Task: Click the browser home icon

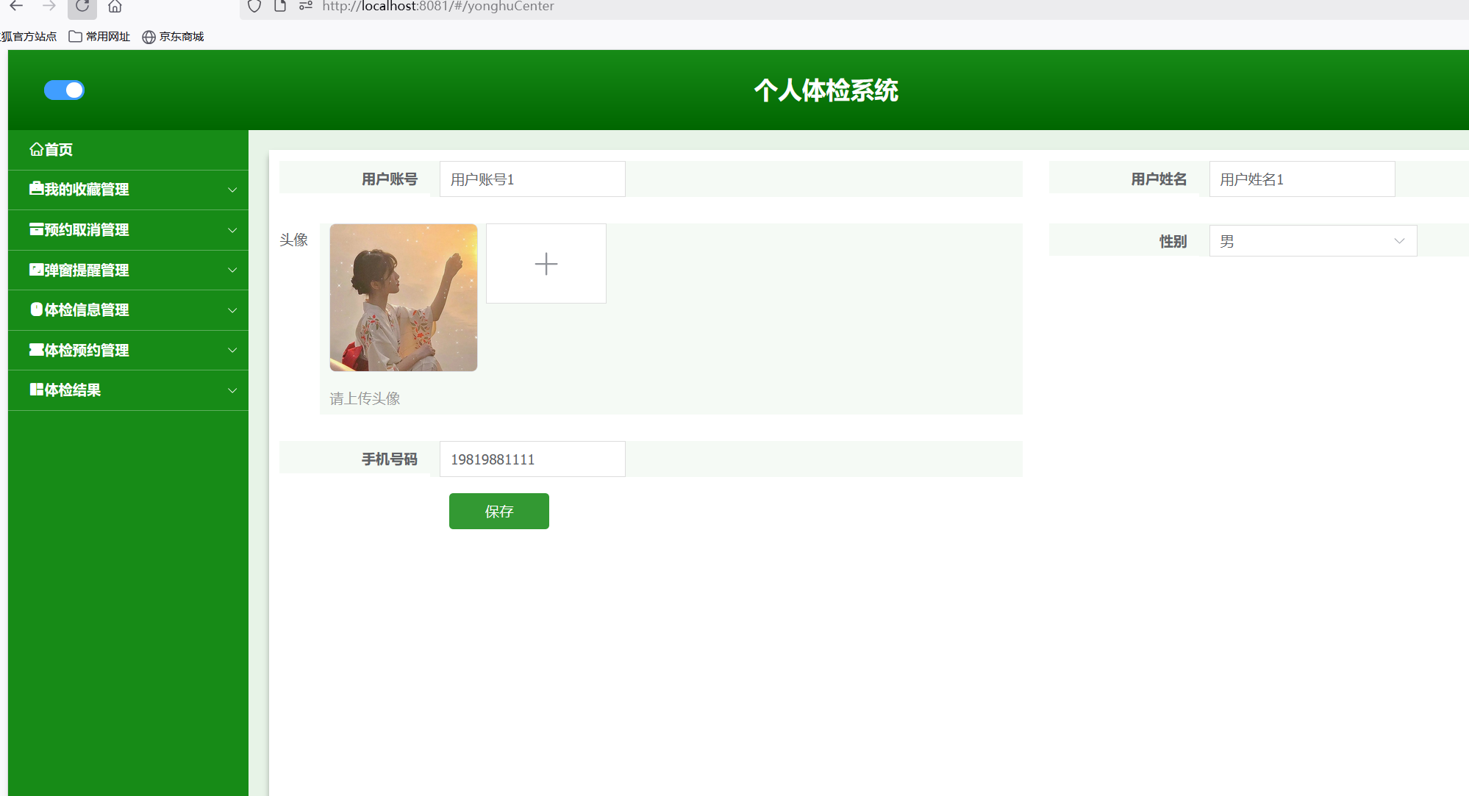Action: [115, 7]
